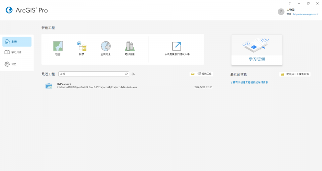The image size is (322, 171).
Task: Open link about creating project templates
Action: [249, 82]
